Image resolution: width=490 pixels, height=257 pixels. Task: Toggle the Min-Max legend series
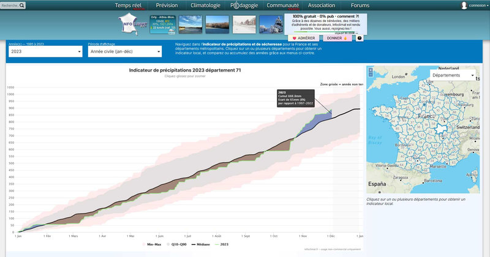pyautogui.click(x=152, y=245)
